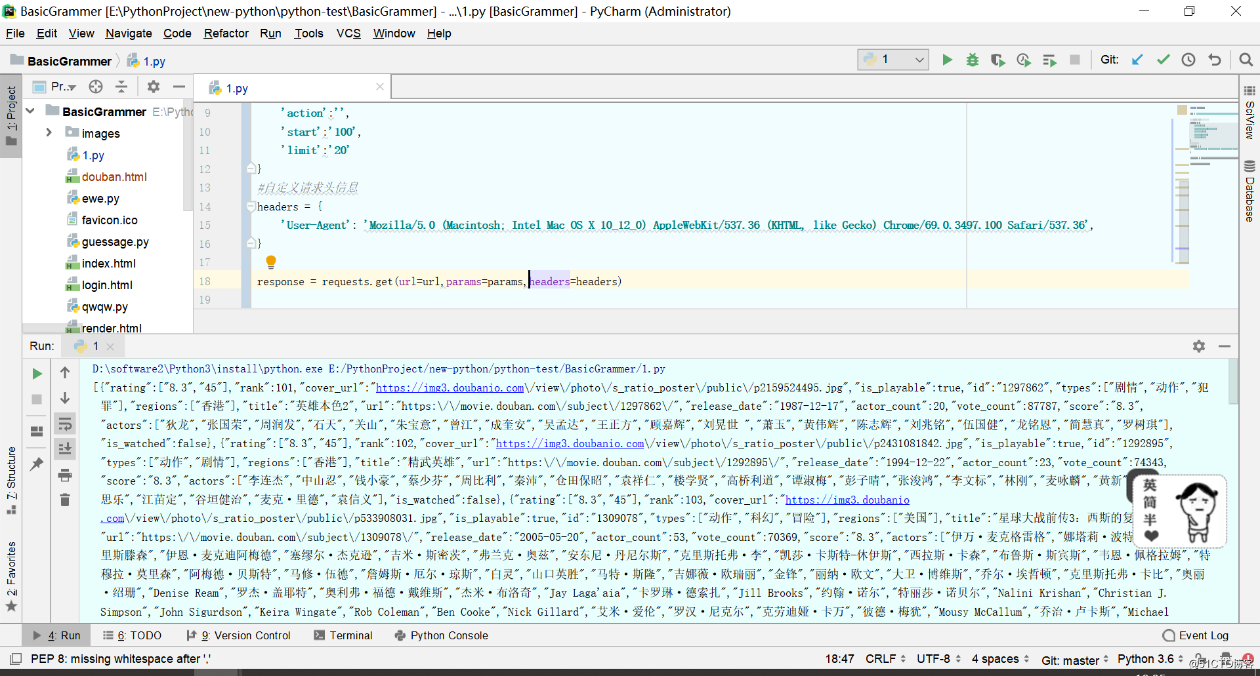Open Run panel settings gear
Image resolution: width=1260 pixels, height=676 pixels.
coord(1199,346)
